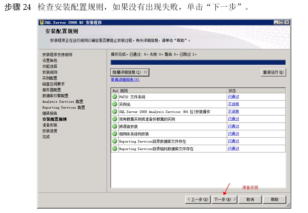Click 重新运行 to re-run the rules
The height and width of the screenshot is (213, 308).
[x=273, y=72]
